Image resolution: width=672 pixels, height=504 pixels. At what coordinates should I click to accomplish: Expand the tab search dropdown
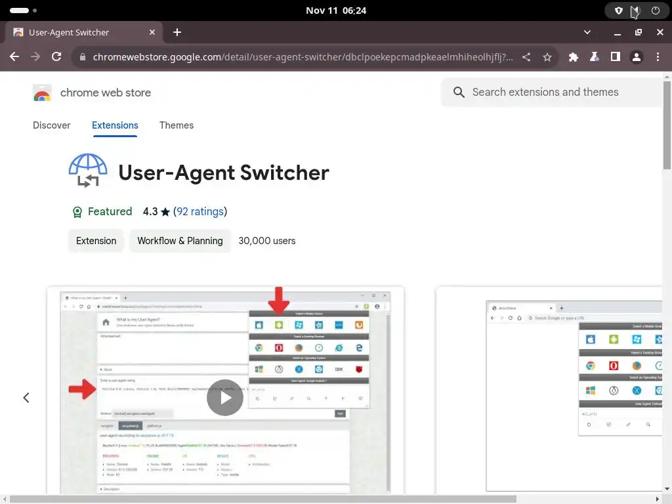pyautogui.click(x=587, y=32)
